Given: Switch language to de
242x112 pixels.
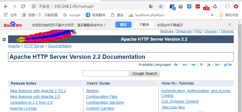Looking at the screenshot, I should [x=176, y=65].
